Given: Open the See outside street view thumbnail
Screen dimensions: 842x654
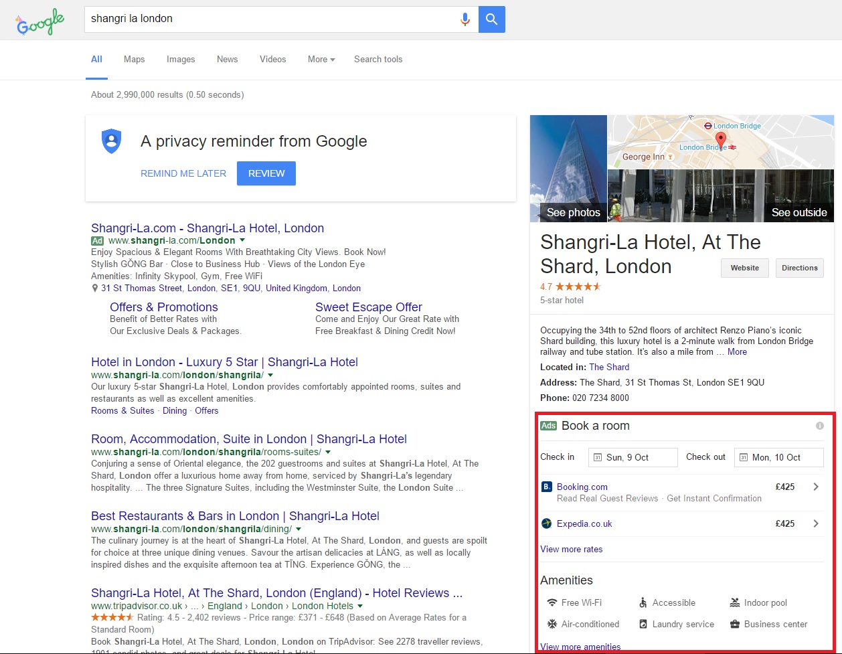Looking at the screenshot, I should coord(721,195).
